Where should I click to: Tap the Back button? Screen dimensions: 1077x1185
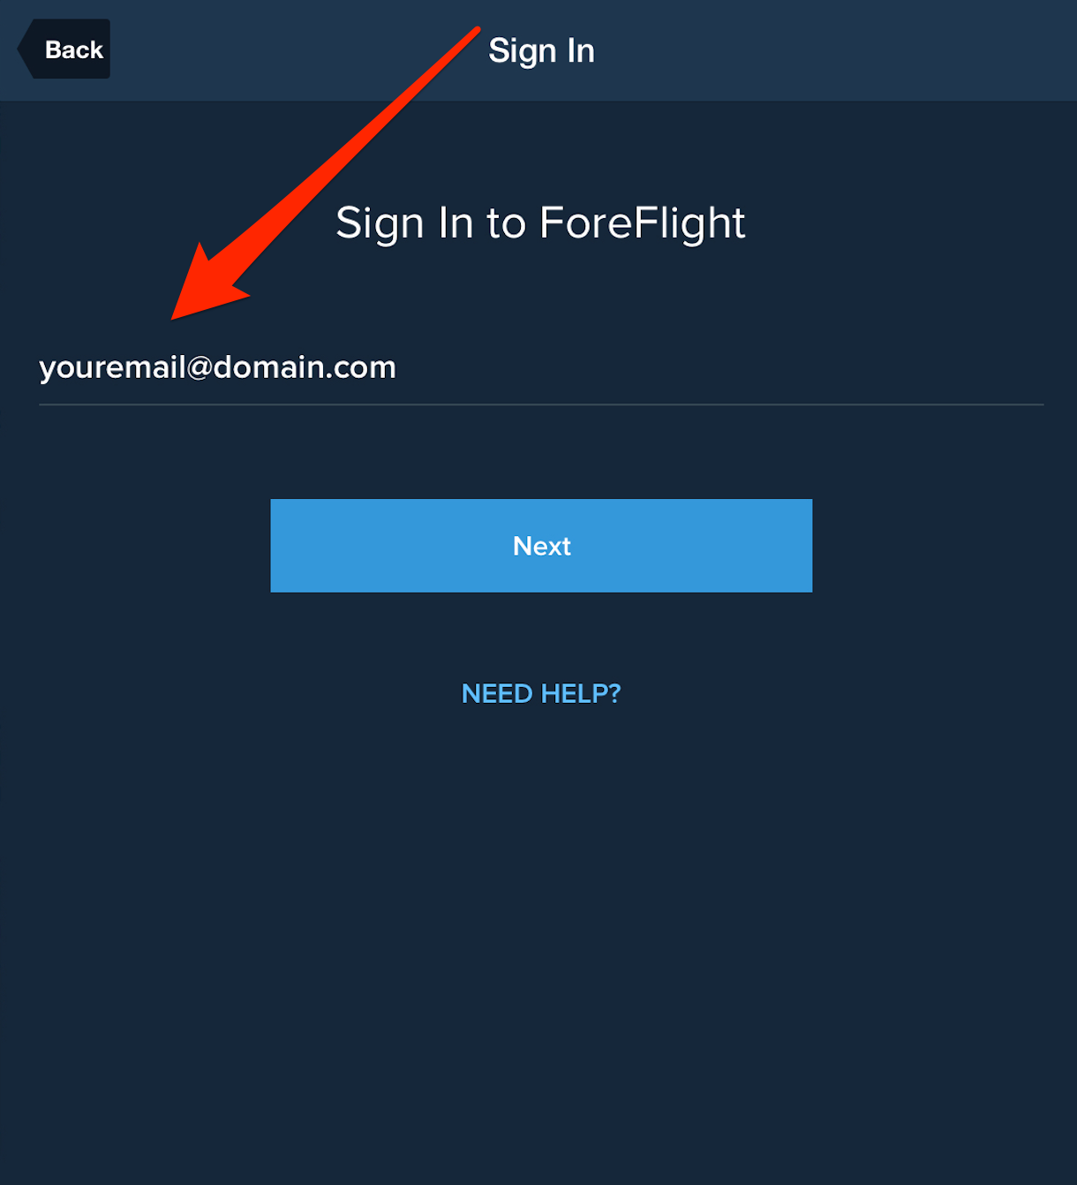pos(64,49)
